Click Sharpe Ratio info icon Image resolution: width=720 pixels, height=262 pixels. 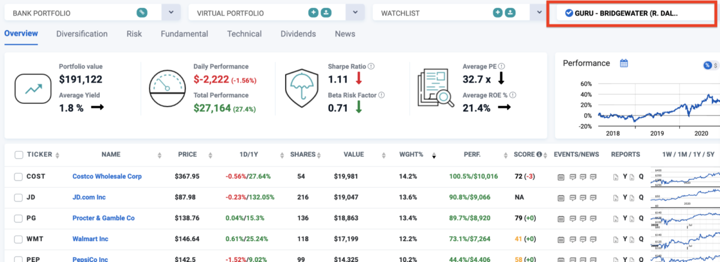(371, 67)
